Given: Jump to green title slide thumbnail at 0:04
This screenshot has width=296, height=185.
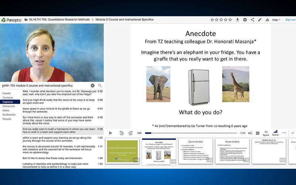Looking at the screenshot, I should click(122, 151).
